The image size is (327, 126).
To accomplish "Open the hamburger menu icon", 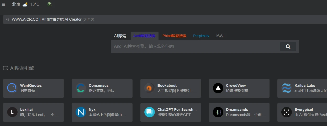I will [x=4, y=4].
